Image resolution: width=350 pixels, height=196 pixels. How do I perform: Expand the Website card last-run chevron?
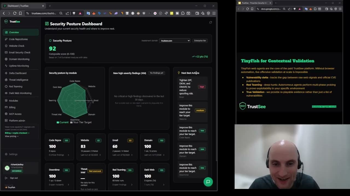100,155
